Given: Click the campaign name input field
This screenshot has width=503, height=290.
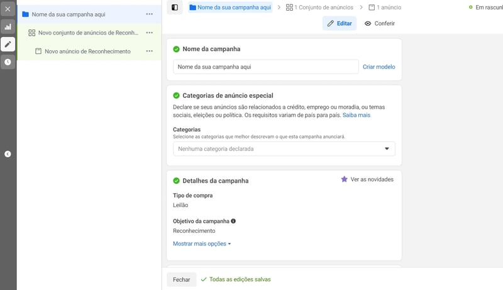Looking at the screenshot, I should click(x=265, y=67).
